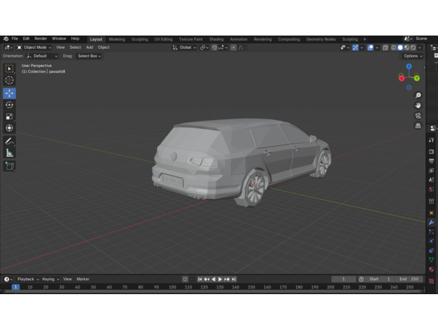Enable X-ray toggle in the header
This screenshot has width=438, height=329.
click(x=386, y=47)
